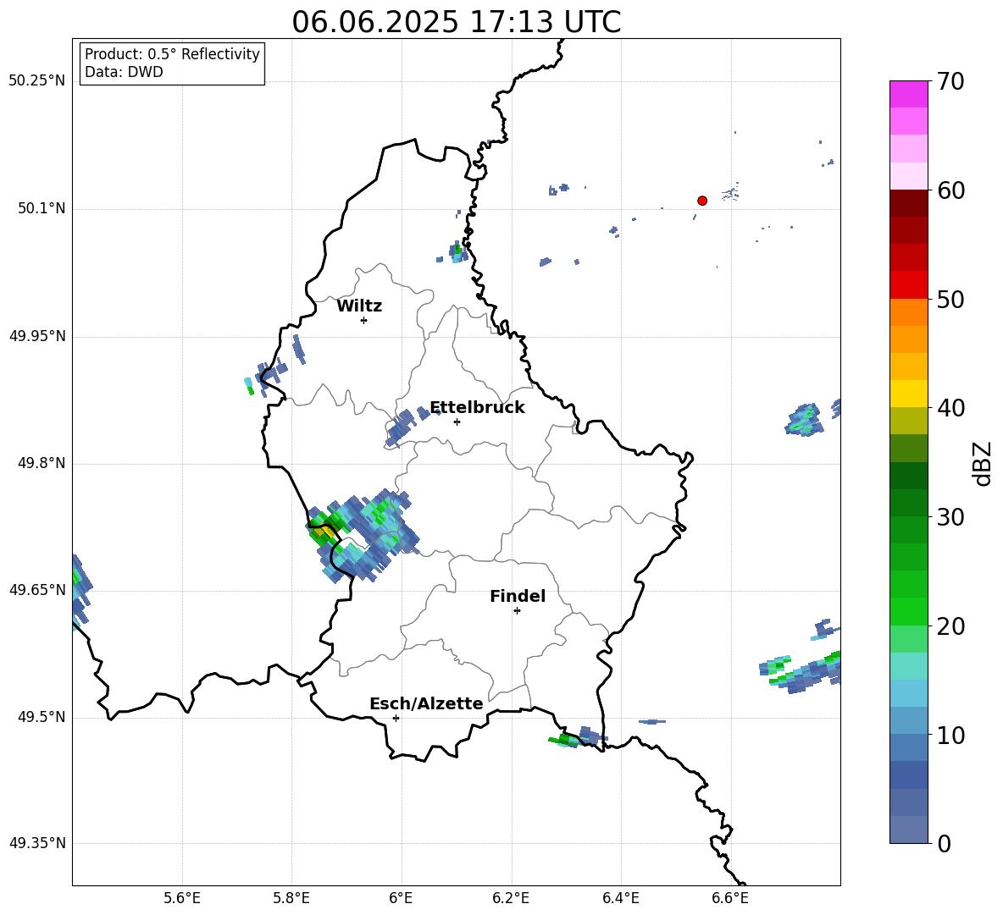Image resolution: width=1003 pixels, height=915 pixels.
Task: Click the 6.6°E longitude label
Action: [730, 898]
